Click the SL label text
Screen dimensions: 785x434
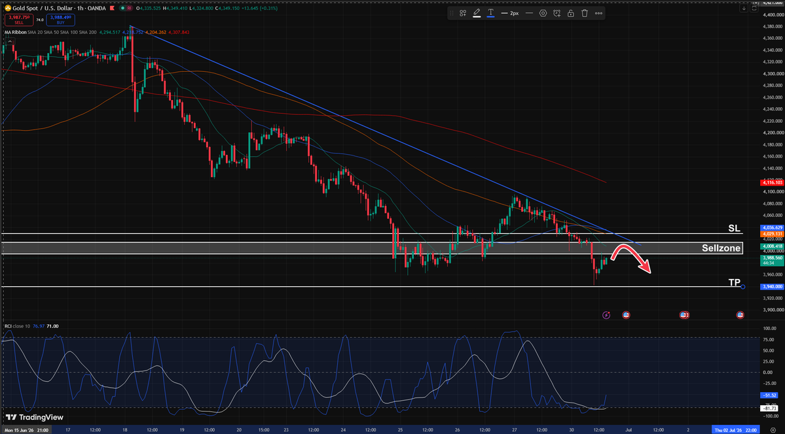pyautogui.click(x=734, y=229)
